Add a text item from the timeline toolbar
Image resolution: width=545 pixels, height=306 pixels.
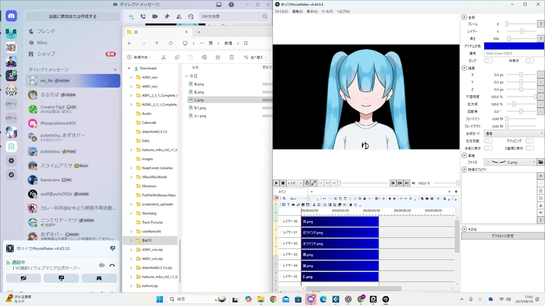click(288, 205)
